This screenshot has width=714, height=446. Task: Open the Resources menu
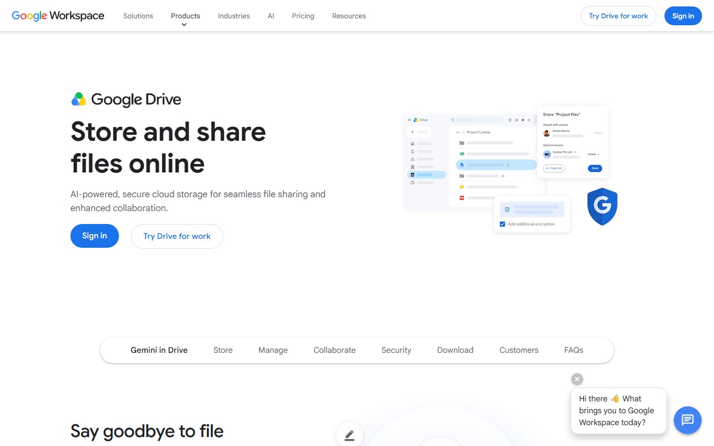coord(349,16)
